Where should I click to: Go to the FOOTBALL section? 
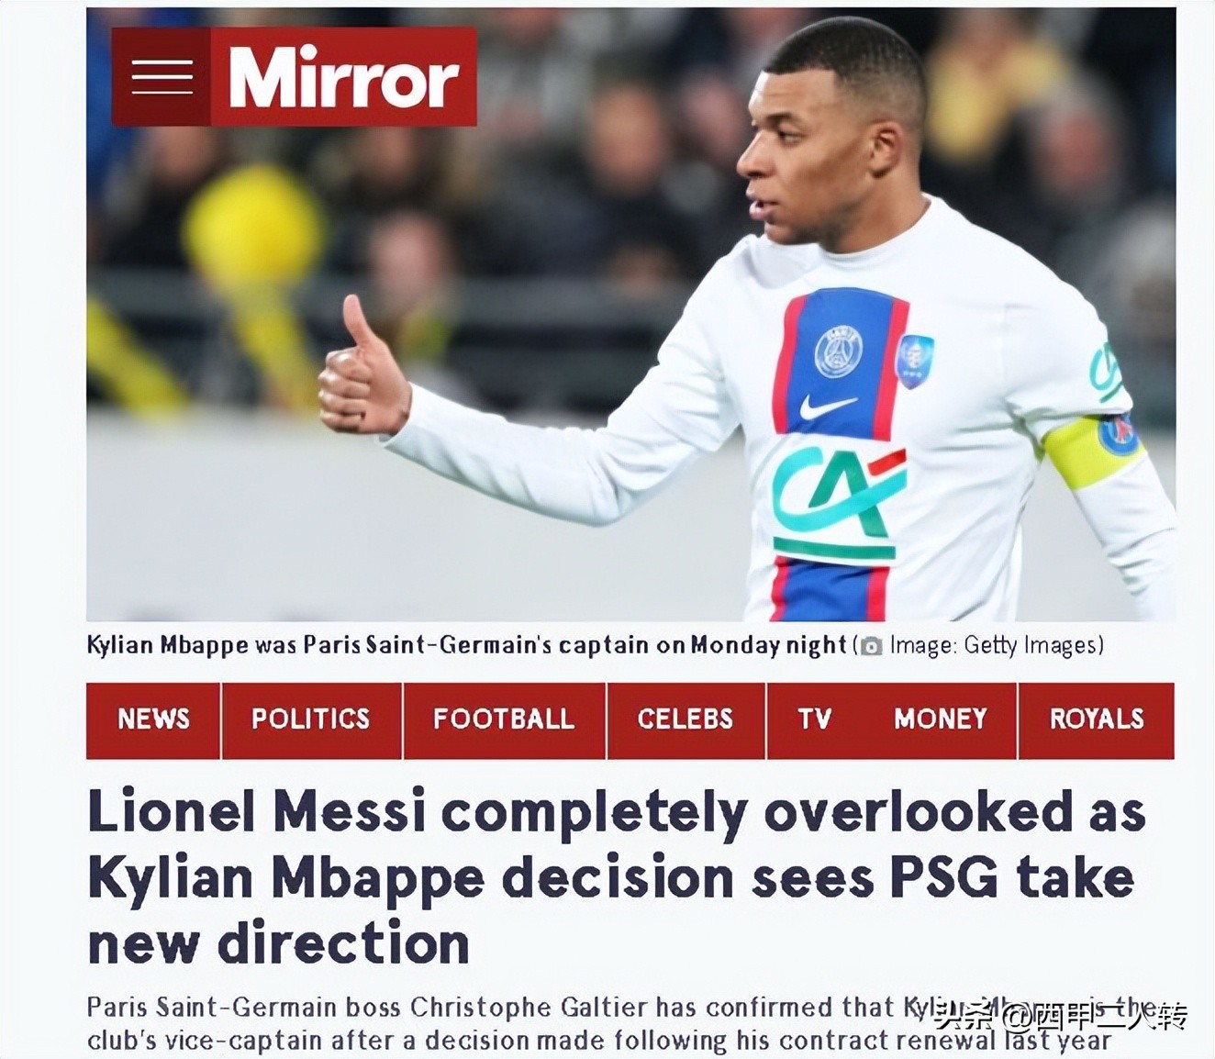[504, 720]
